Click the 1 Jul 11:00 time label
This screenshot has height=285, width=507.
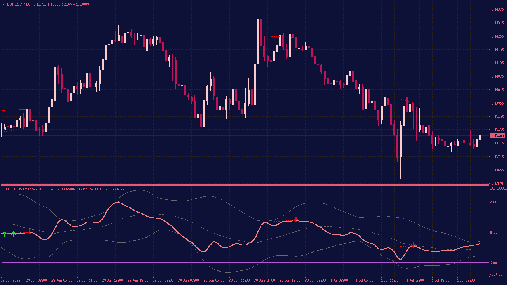point(390,280)
